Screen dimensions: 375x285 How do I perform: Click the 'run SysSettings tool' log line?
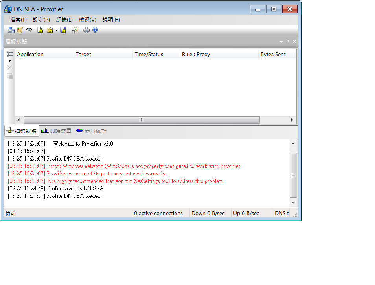tap(116, 181)
